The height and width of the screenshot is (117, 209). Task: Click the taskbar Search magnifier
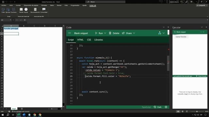pos(8,115)
